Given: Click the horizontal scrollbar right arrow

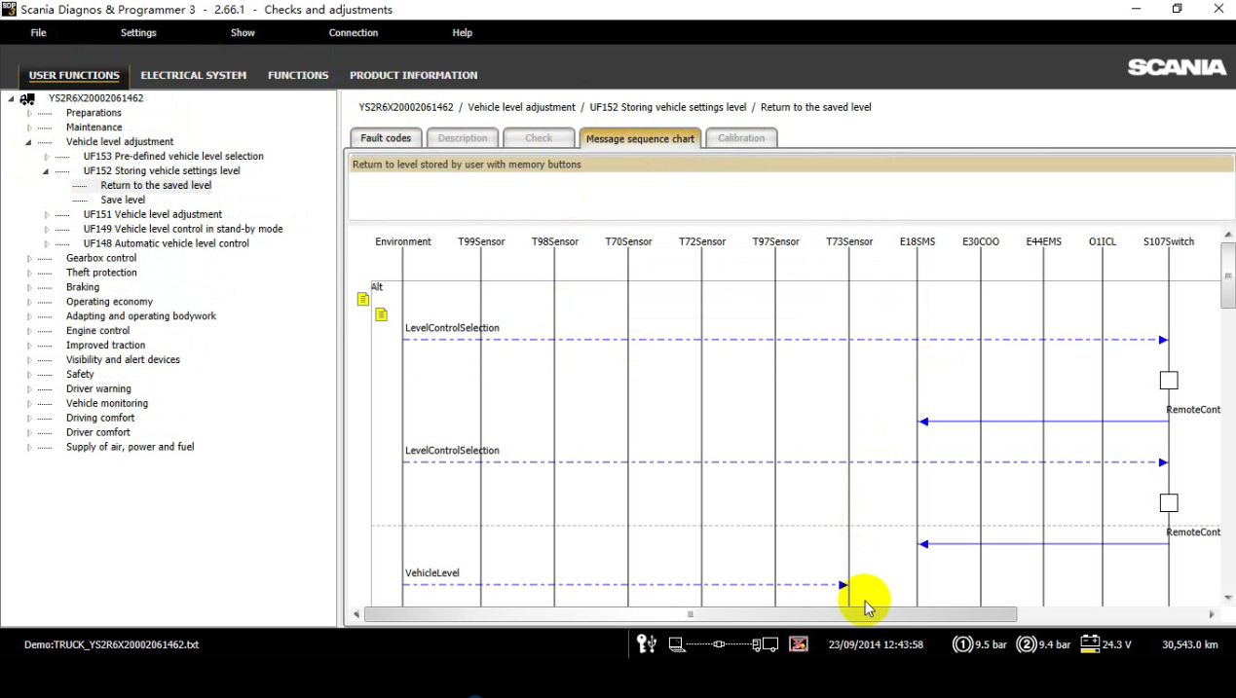Looking at the screenshot, I should coord(1212,614).
